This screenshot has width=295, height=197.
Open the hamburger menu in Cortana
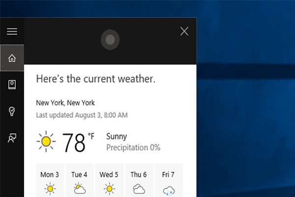pos(12,32)
